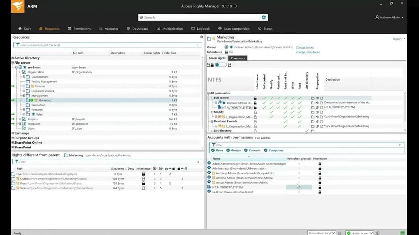Open the Latest scan dropdown
The width and height of the screenshot is (419, 235).
[360, 233]
